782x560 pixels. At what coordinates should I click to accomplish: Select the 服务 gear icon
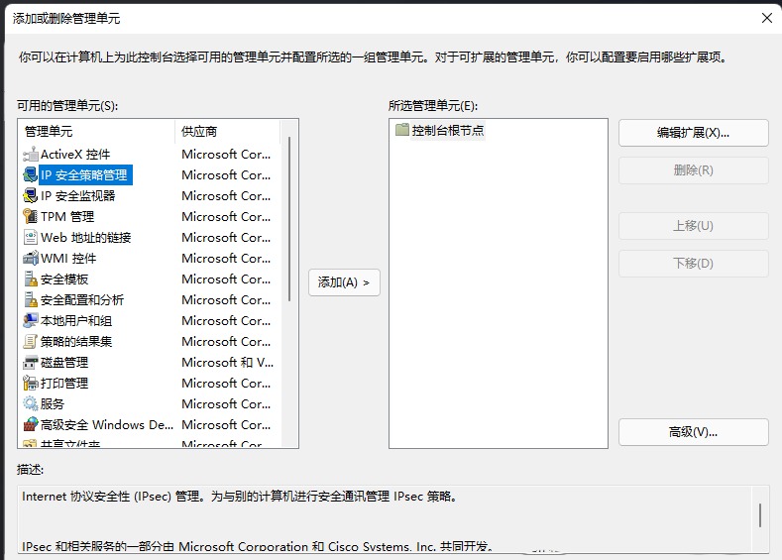pos(31,404)
